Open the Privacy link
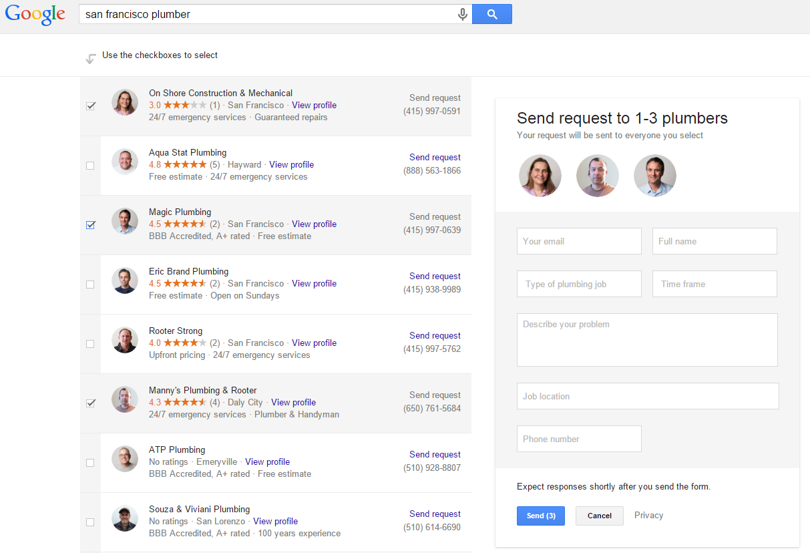 point(648,515)
